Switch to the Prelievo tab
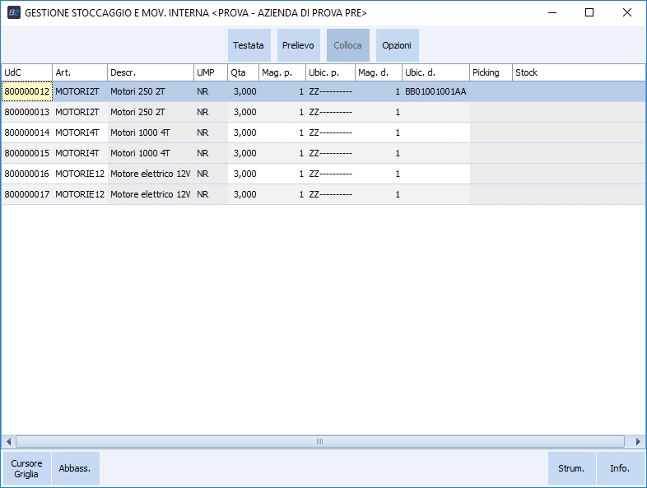 pos(298,45)
